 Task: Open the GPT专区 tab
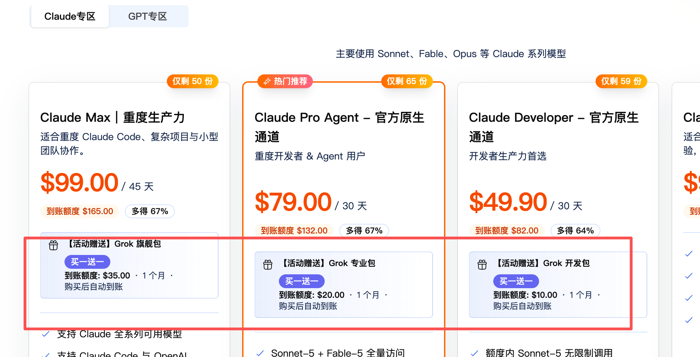(148, 16)
